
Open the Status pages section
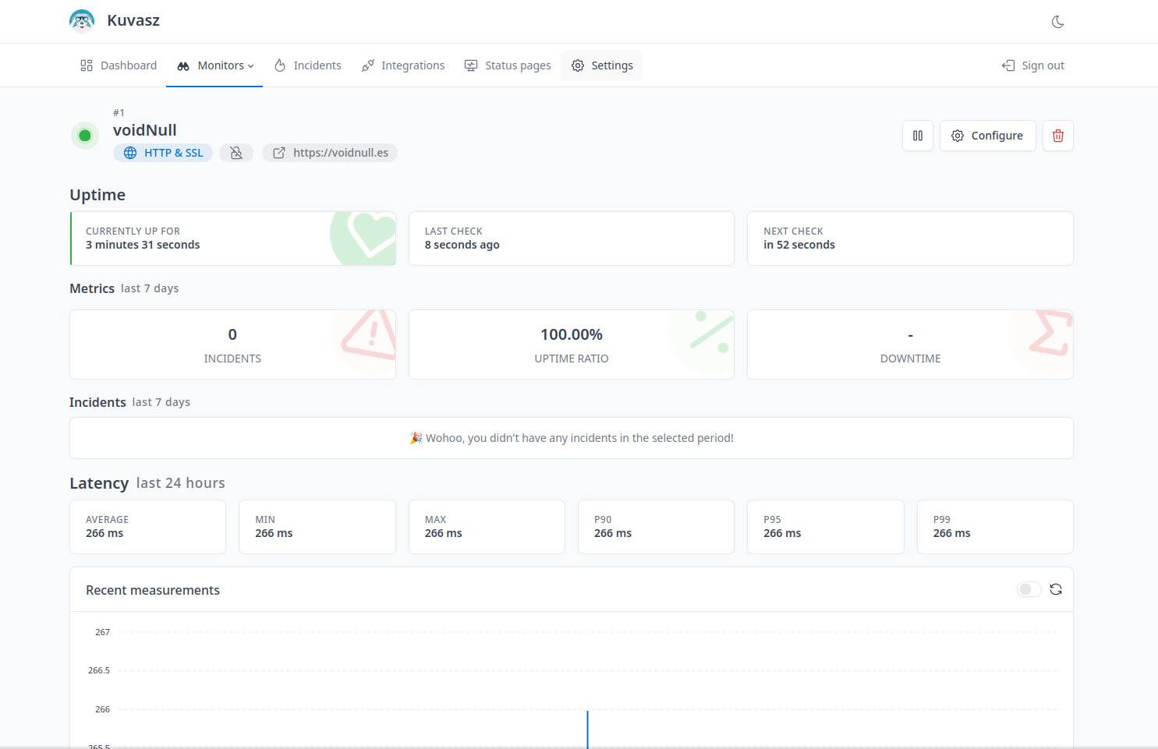[508, 65]
